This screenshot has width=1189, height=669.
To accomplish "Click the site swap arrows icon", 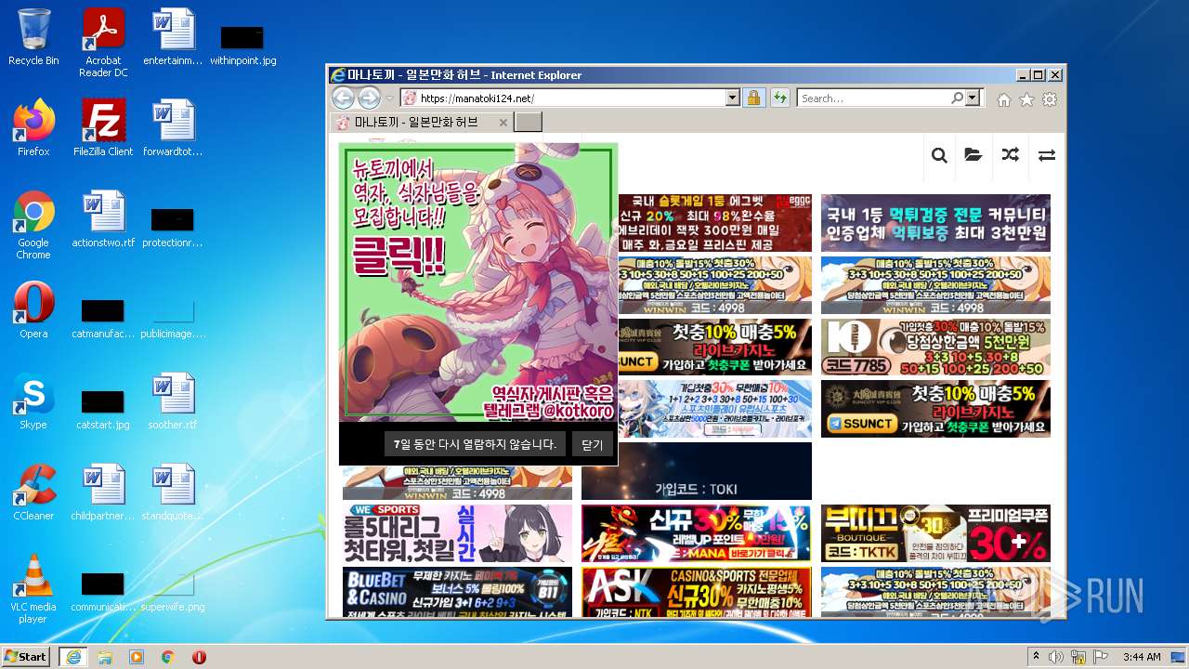I will 1047,155.
